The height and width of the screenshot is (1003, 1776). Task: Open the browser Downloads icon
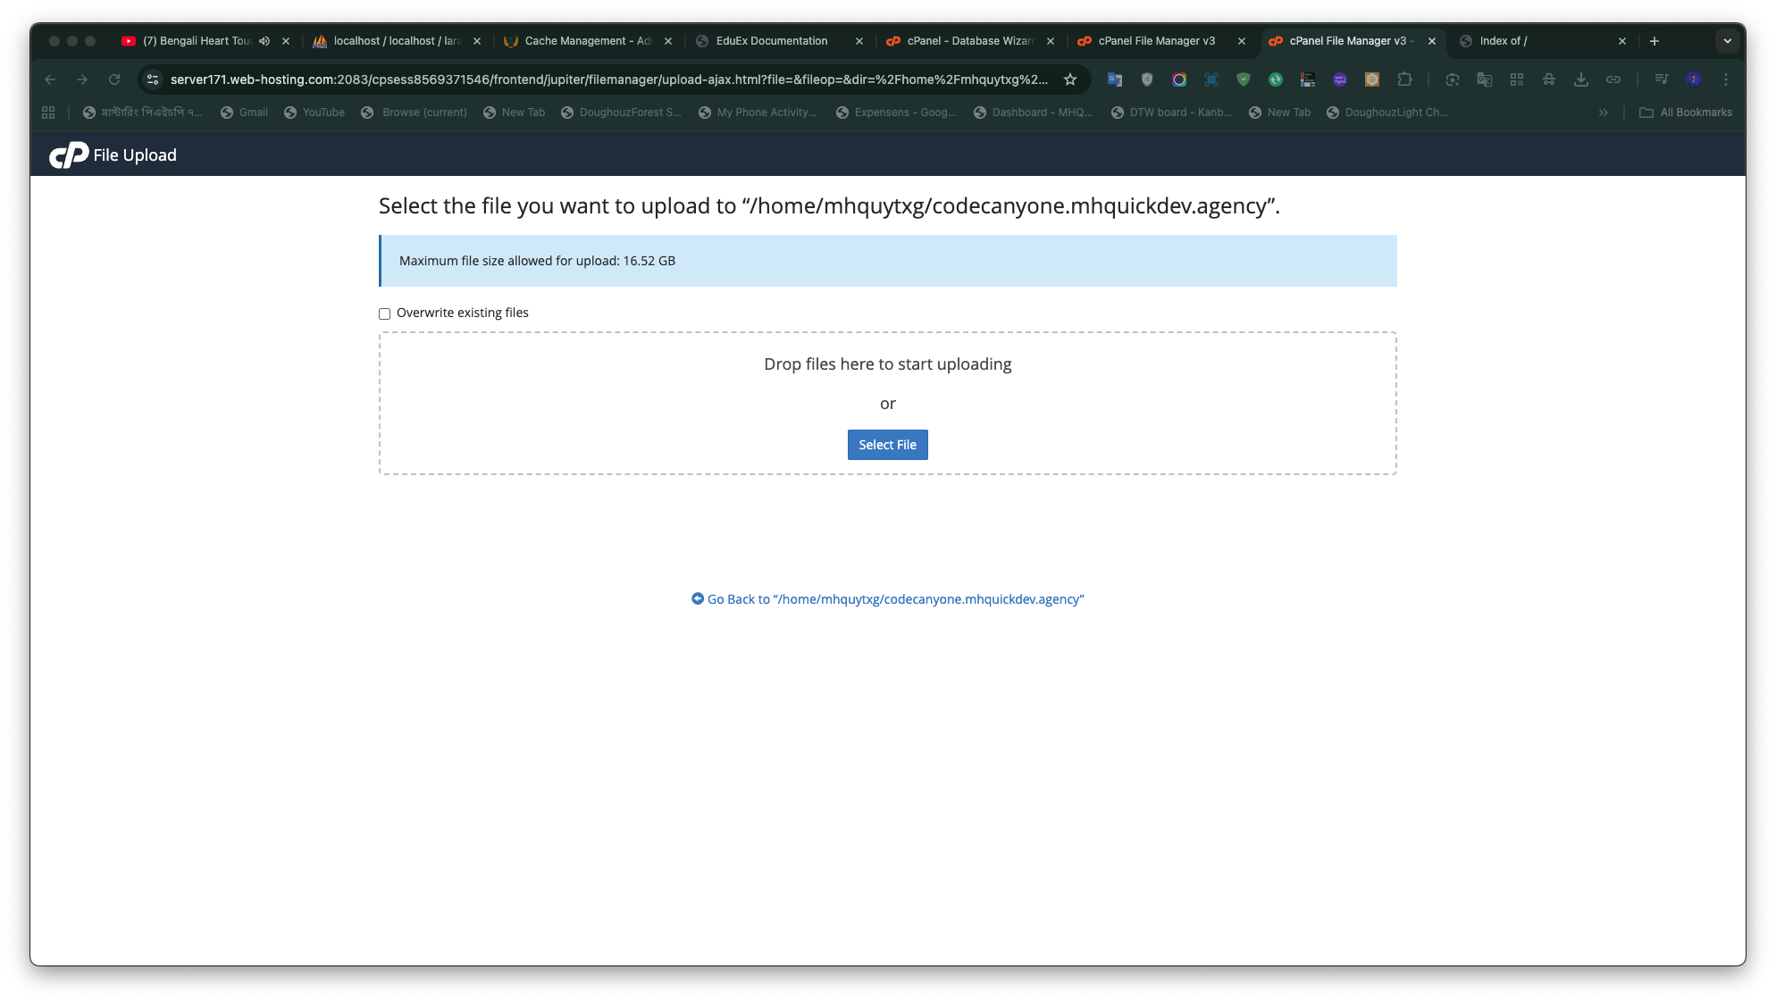(x=1581, y=79)
